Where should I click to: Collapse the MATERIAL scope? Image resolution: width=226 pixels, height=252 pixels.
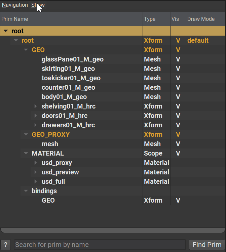(x=26, y=154)
